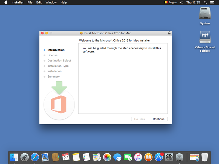Open App Store with badge in Dock
Image resolution: width=219 pixels, height=164 pixels.
coord(159,157)
